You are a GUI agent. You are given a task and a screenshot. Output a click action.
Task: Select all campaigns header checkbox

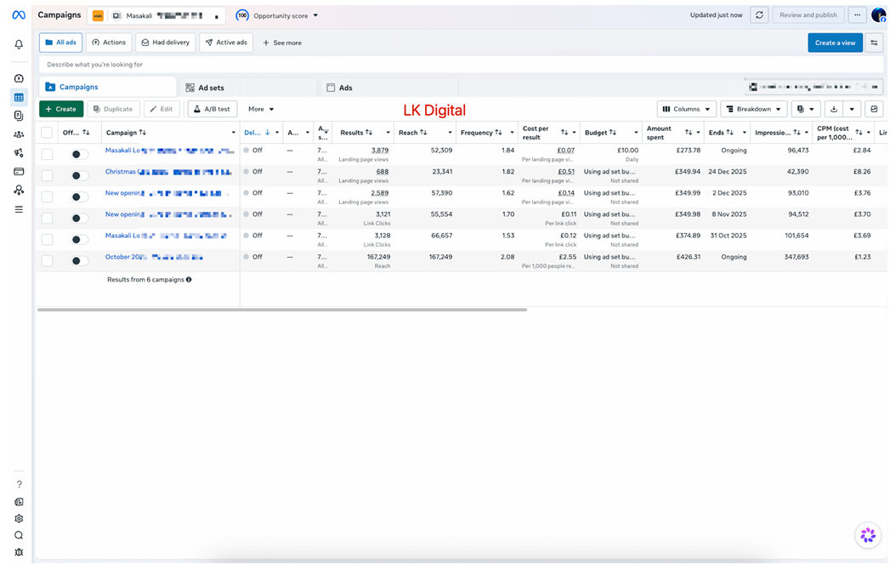pyautogui.click(x=47, y=133)
